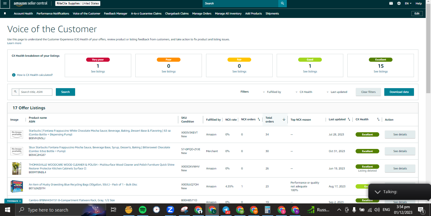This screenshot has width=431, height=216.
Task: Switch to Chrome profile S on taskbar
Action: point(281,210)
